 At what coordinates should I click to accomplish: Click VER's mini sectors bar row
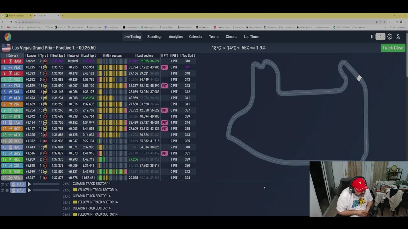[x=112, y=67]
